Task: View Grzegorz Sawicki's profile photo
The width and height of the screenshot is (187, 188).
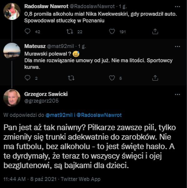Action: click(x=12, y=97)
